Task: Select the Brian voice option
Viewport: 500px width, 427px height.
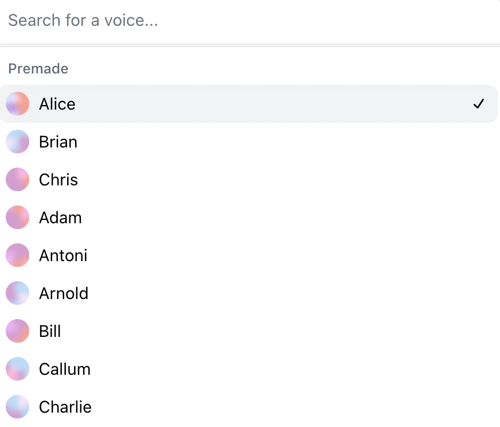Action: pyautogui.click(x=249, y=142)
